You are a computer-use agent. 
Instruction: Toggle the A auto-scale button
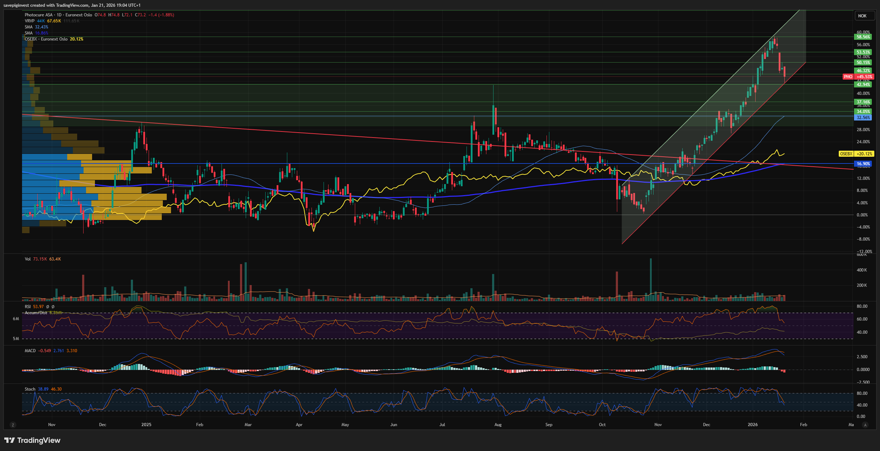(x=865, y=425)
